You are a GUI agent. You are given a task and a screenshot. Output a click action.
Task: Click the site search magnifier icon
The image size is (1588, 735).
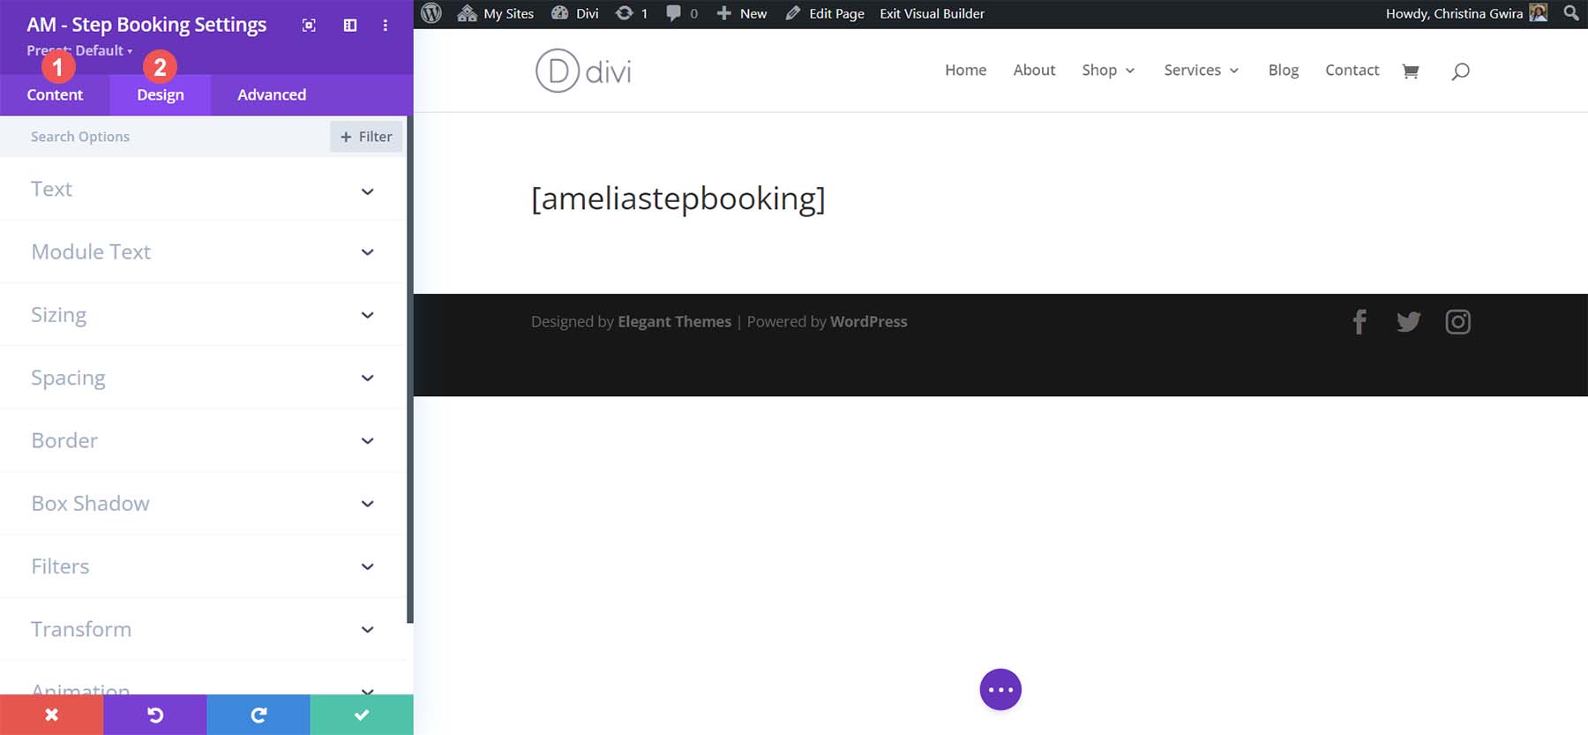click(1460, 71)
